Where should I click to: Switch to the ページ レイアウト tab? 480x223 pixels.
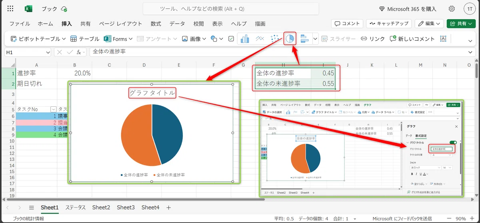point(120,24)
